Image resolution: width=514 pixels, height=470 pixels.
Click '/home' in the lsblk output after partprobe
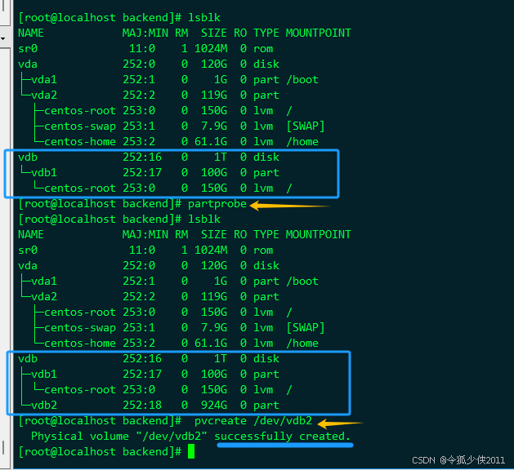302,344
